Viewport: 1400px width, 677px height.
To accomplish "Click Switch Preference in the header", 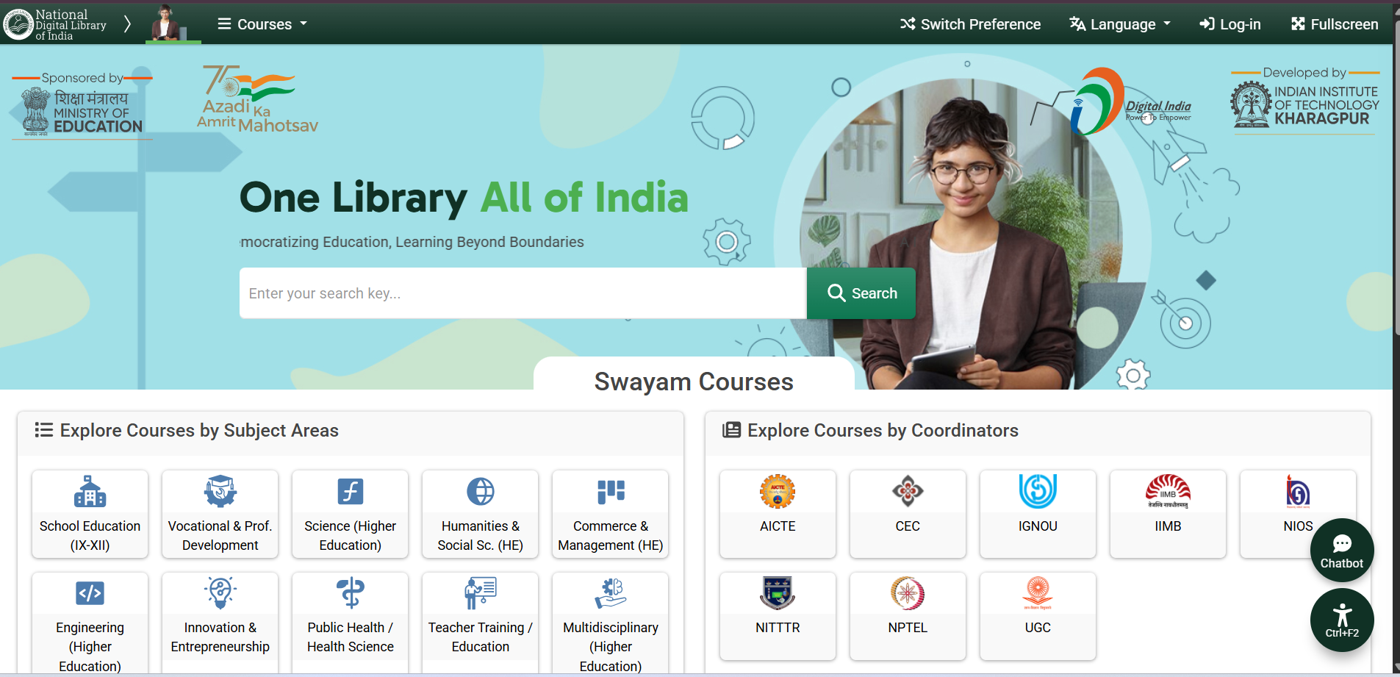I will point(970,24).
